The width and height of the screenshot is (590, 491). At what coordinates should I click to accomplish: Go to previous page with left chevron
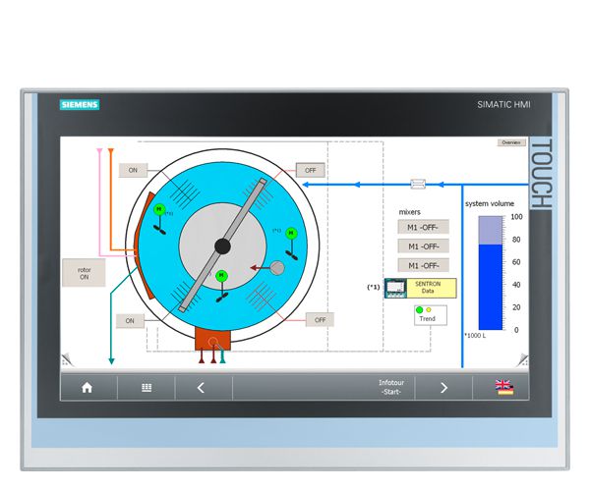[x=201, y=387]
